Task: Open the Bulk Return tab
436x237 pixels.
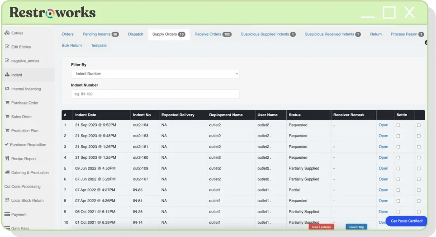Action: (x=72, y=45)
